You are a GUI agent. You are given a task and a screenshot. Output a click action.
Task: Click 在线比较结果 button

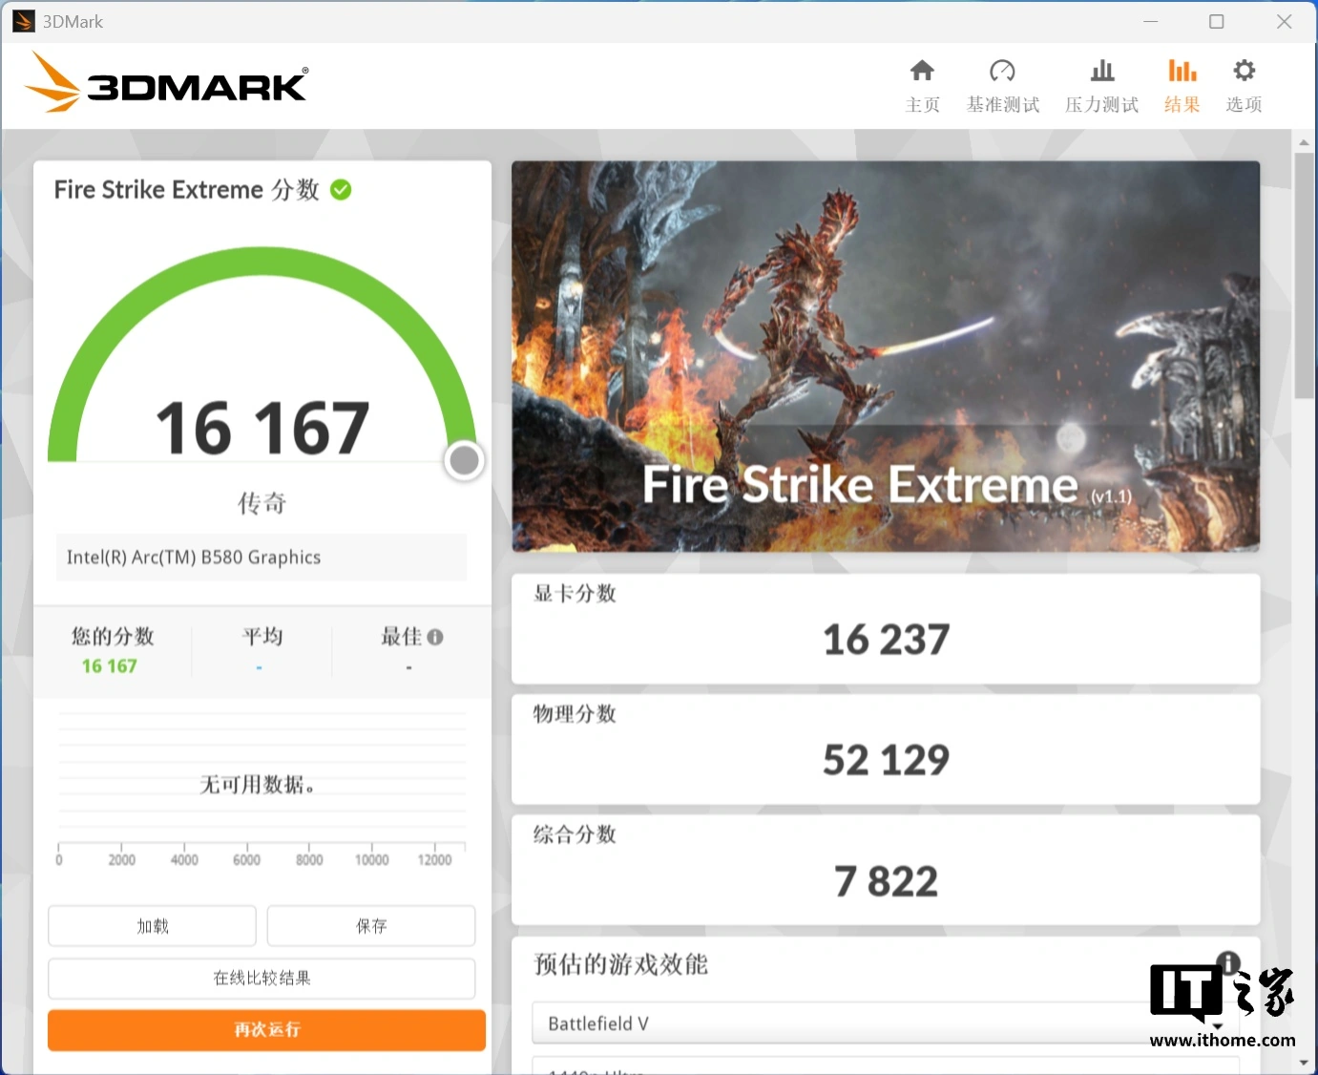(262, 978)
